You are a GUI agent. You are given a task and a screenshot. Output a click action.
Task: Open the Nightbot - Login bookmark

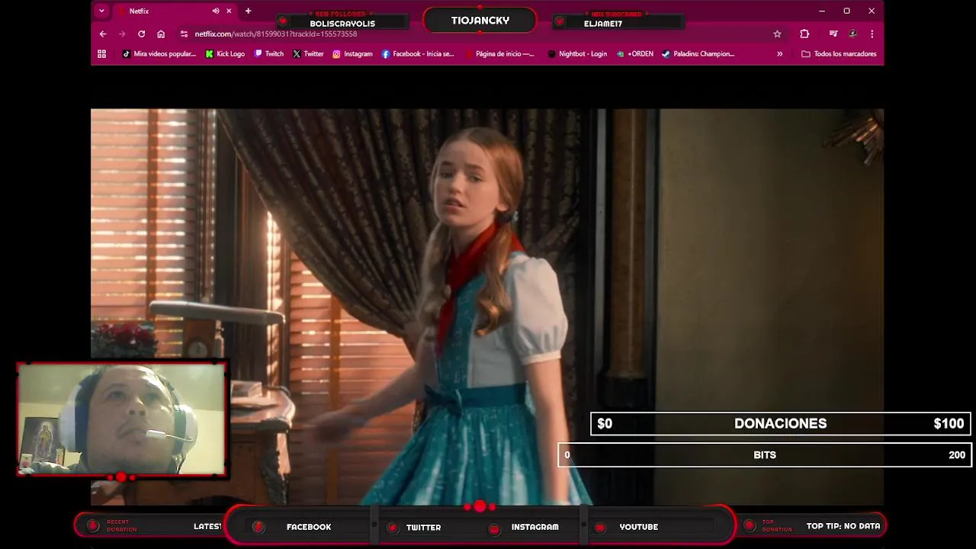pyautogui.click(x=577, y=53)
